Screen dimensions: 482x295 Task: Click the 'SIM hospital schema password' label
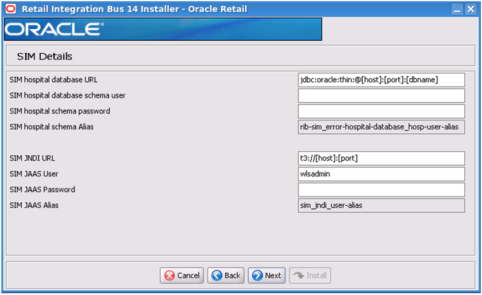60,111
